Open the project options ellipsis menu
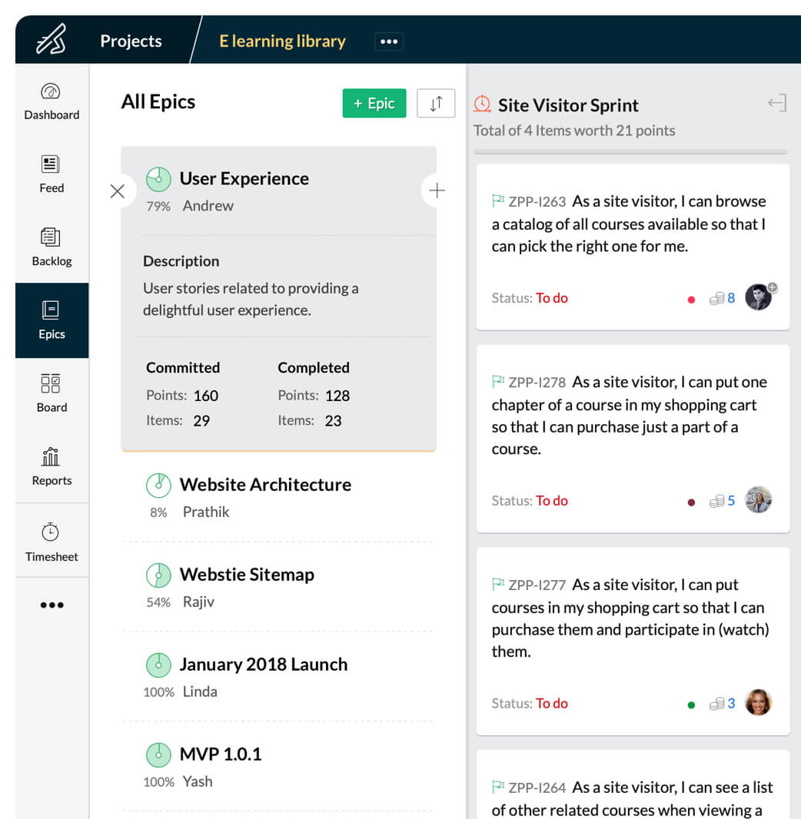801x819 pixels. click(389, 41)
